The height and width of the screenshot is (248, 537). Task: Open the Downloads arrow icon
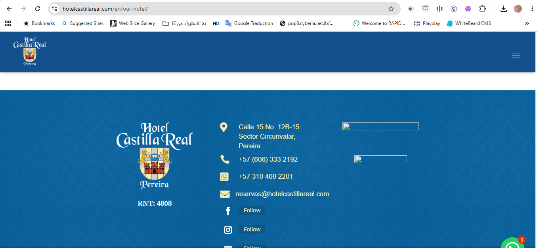click(504, 9)
